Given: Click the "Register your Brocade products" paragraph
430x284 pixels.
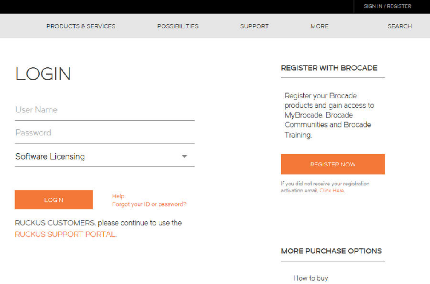Looking at the screenshot, I should 329,115.
